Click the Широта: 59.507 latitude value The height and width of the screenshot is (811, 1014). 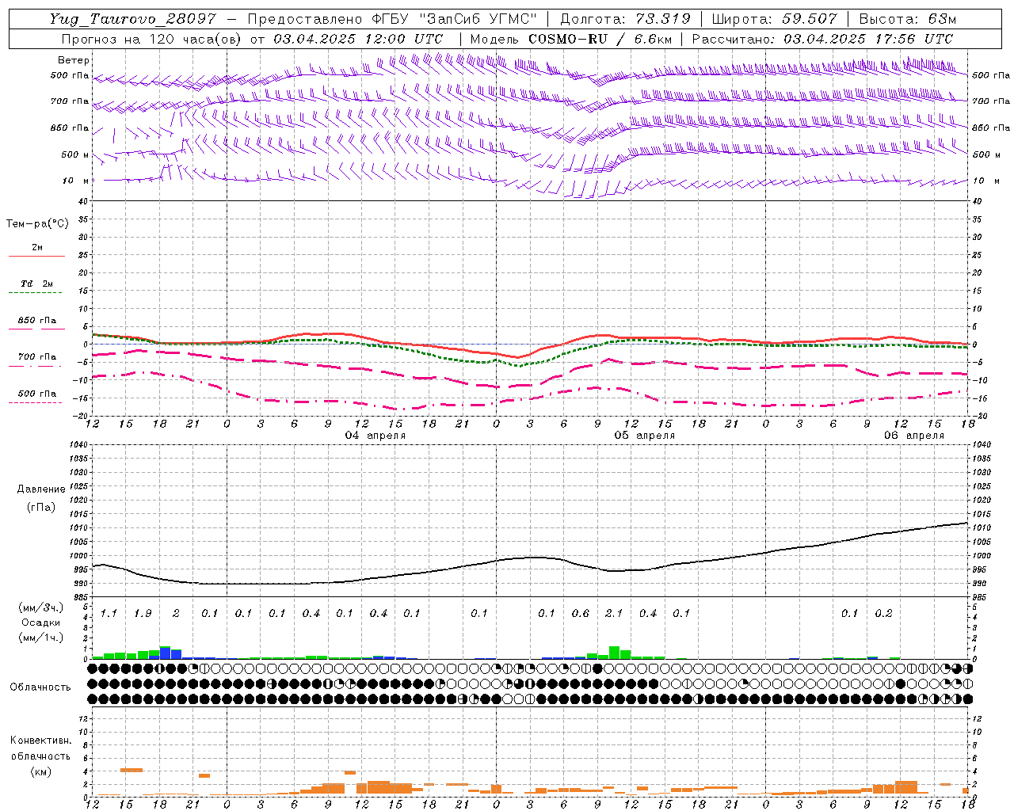click(x=774, y=19)
